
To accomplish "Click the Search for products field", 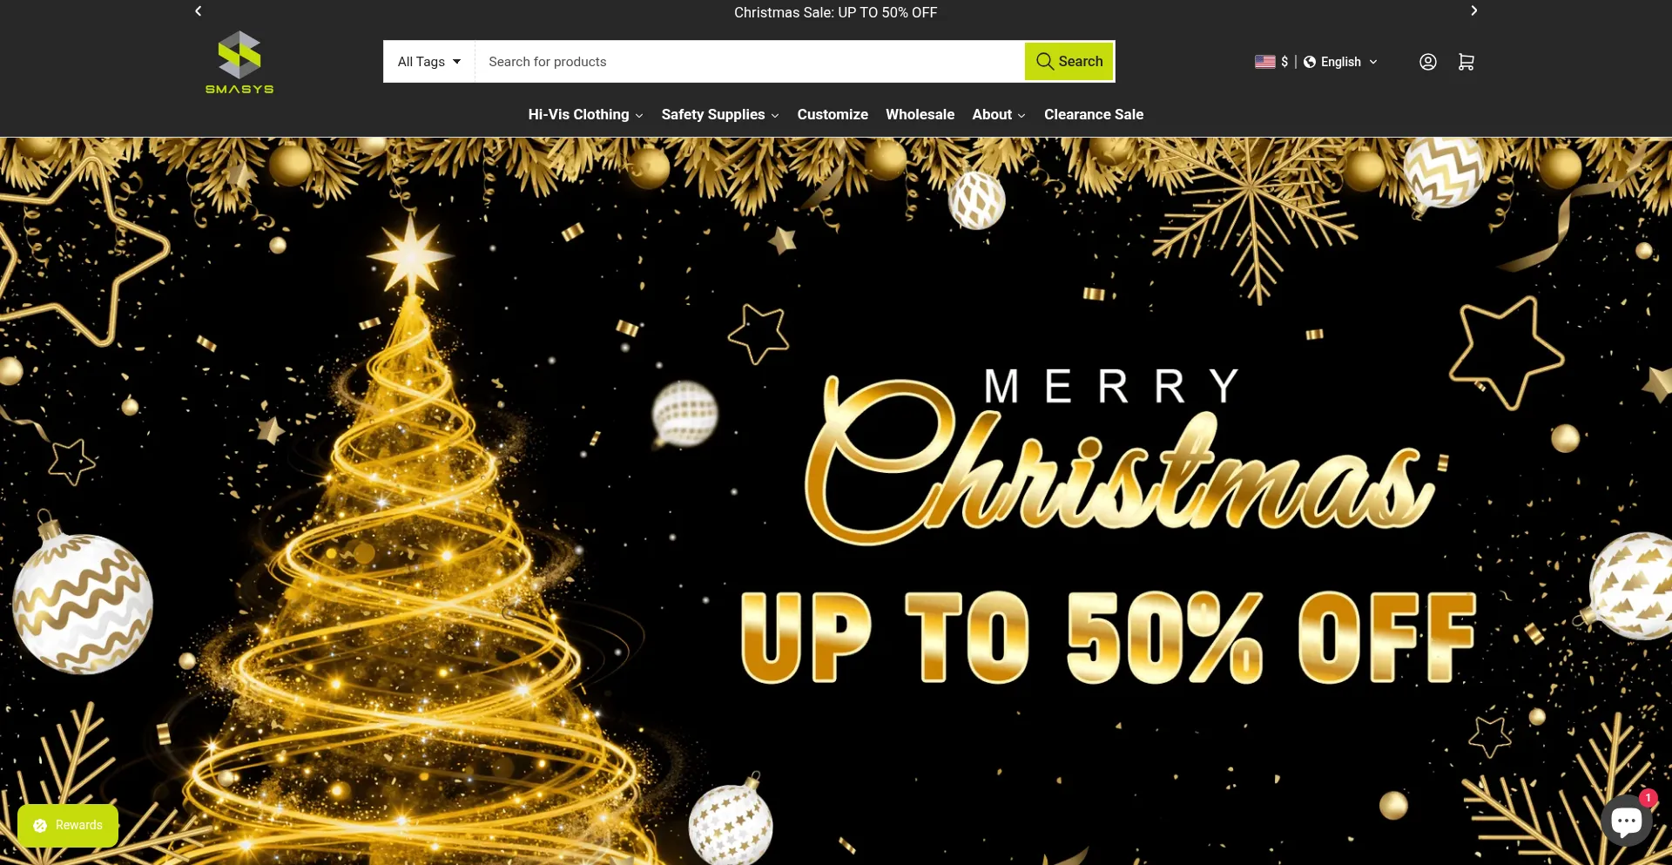I will click(x=750, y=62).
